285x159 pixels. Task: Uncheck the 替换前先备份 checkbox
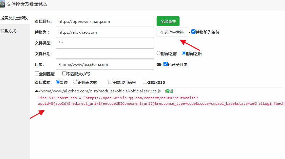(x=194, y=32)
